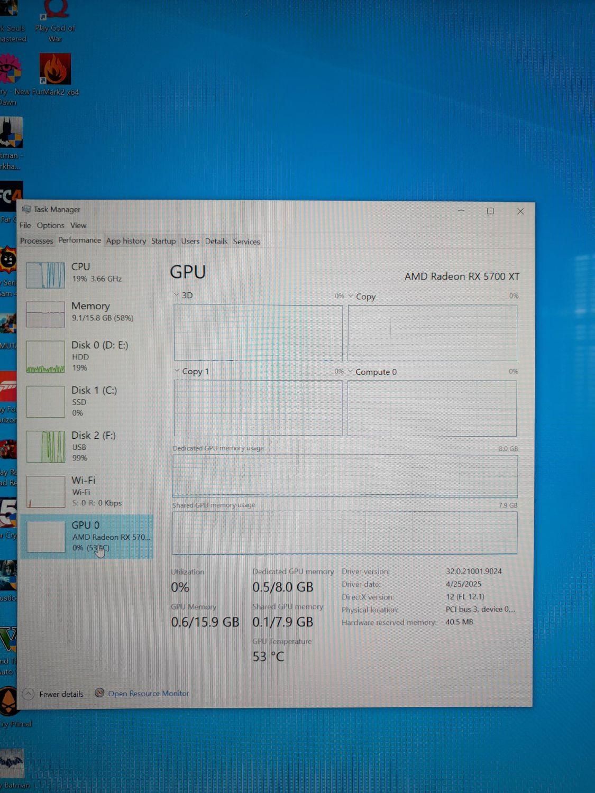Select the Wi-Fi performance entry
Image resolution: width=595 pixels, height=793 pixels.
(87, 491)
